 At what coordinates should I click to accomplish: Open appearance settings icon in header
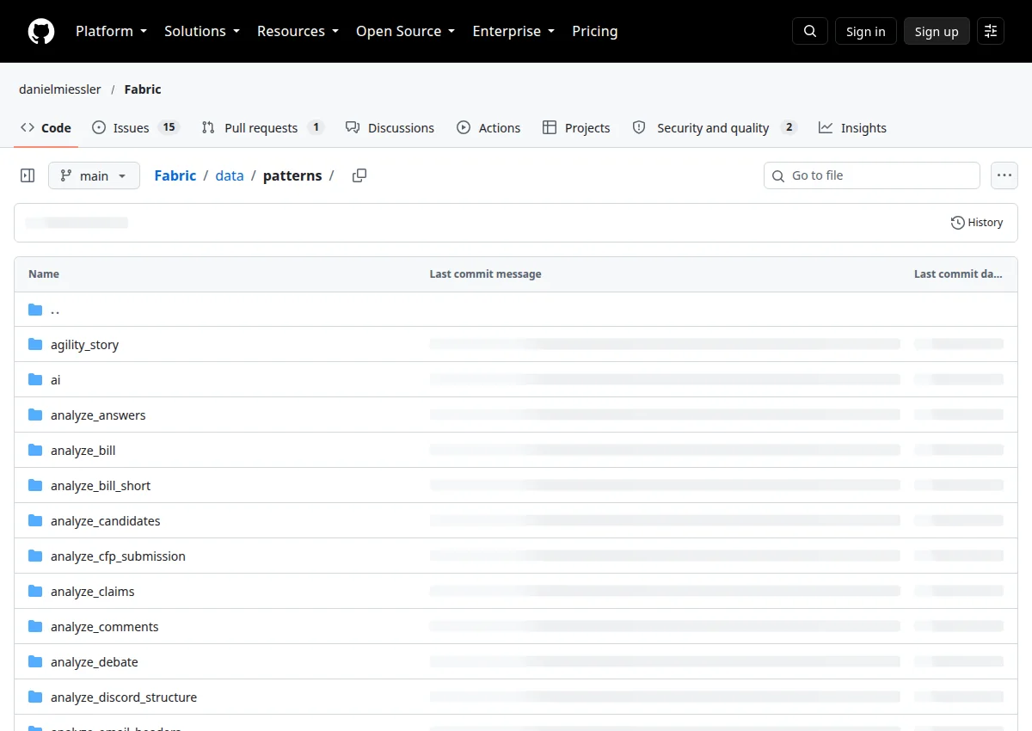[x=991, y=31]
